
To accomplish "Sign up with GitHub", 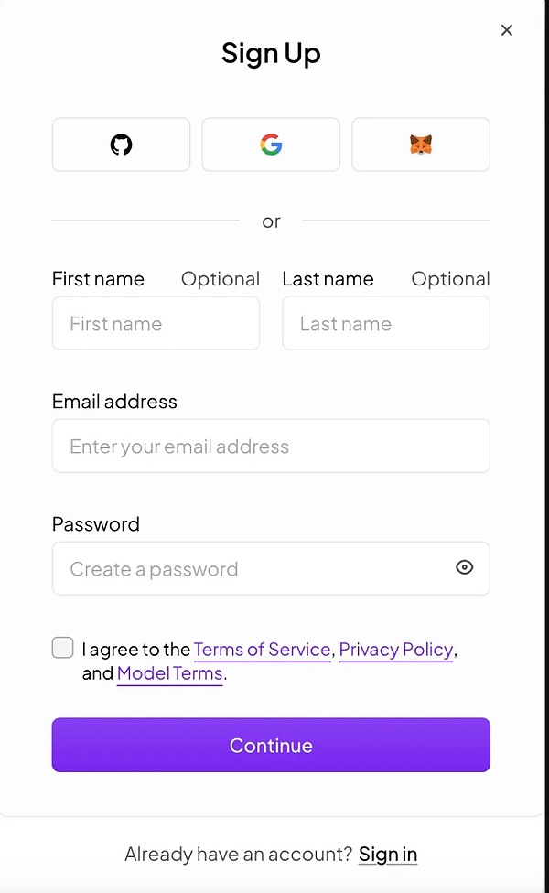I will pos(121,145).
